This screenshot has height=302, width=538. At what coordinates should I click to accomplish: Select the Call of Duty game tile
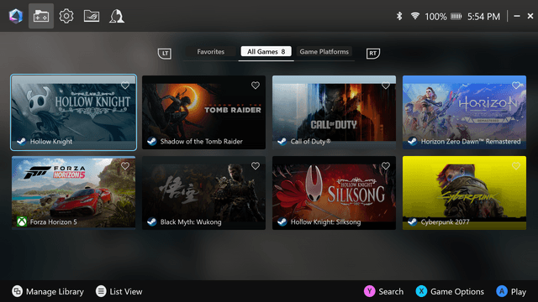[334, 112]
